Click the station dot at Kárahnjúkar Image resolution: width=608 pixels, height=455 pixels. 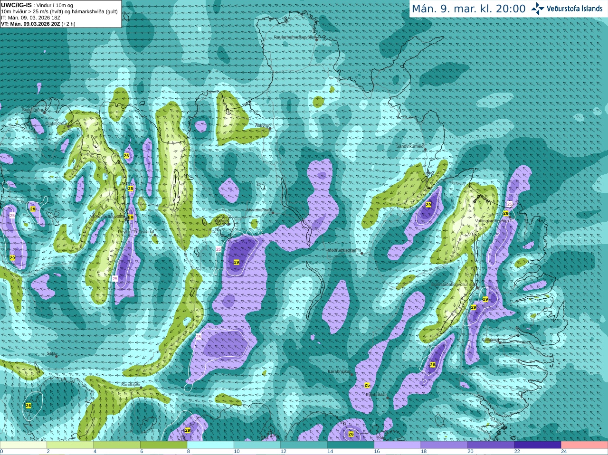[x=352, y=375]
